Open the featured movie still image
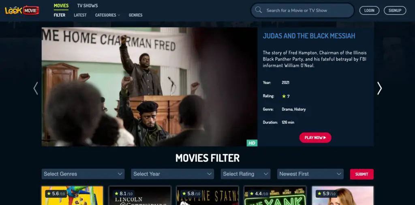415x205 pixels. [x=149, y=87]
